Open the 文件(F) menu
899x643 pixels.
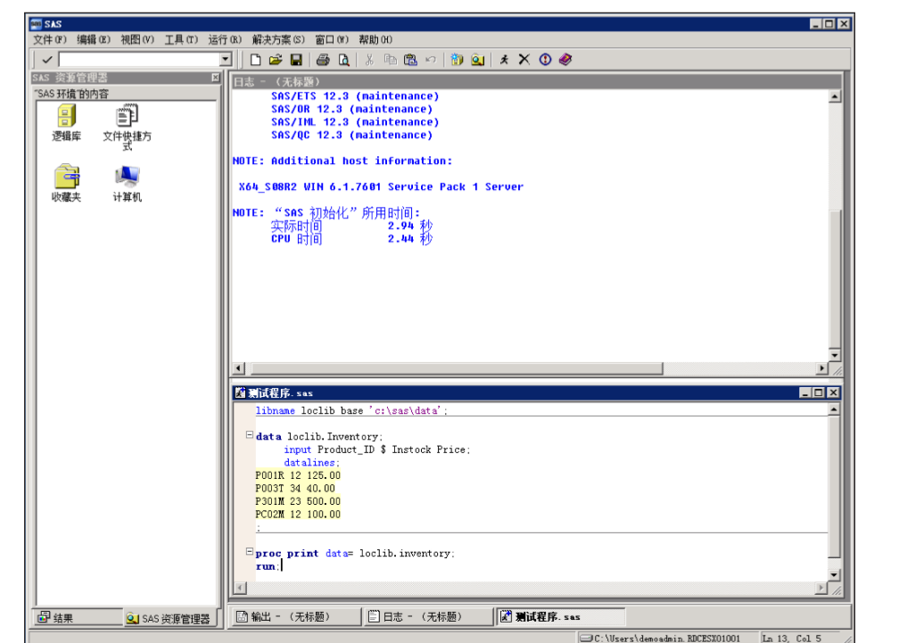click(x=50, y=39)
